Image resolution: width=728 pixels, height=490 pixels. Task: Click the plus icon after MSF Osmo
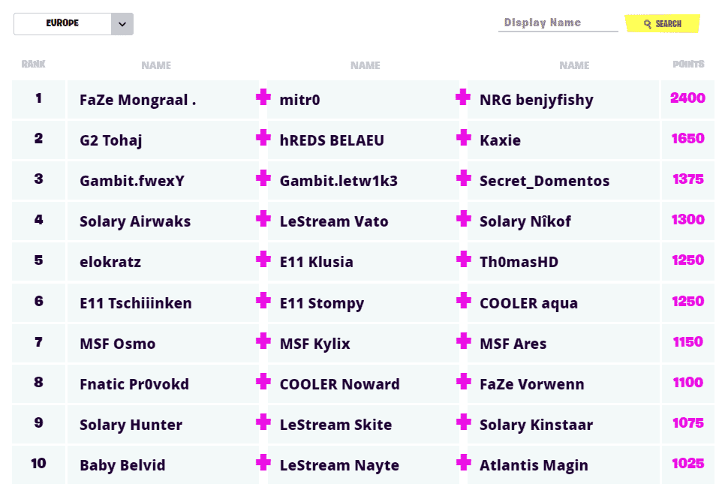[x=263, y=341]
